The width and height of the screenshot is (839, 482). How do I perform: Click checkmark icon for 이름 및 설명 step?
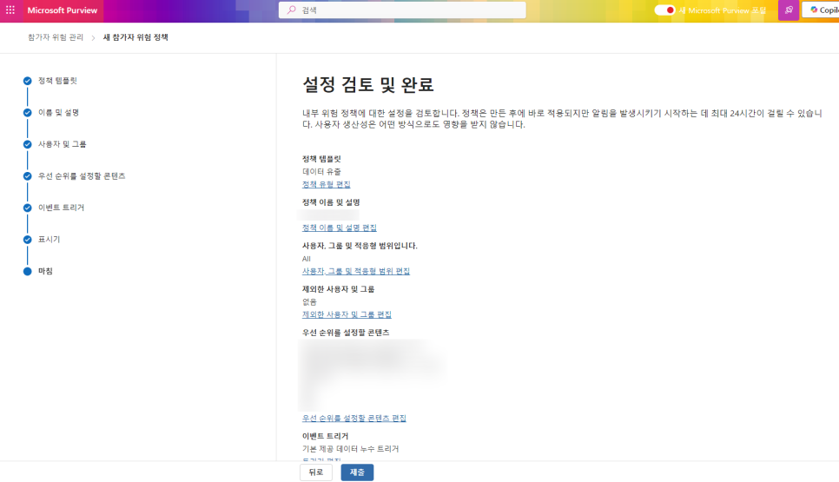27,112
